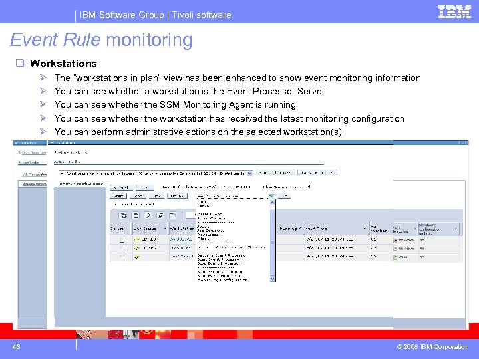This screenshot has height=359, width=479.
Task: Click the Workstation column header
Action: 182,229
